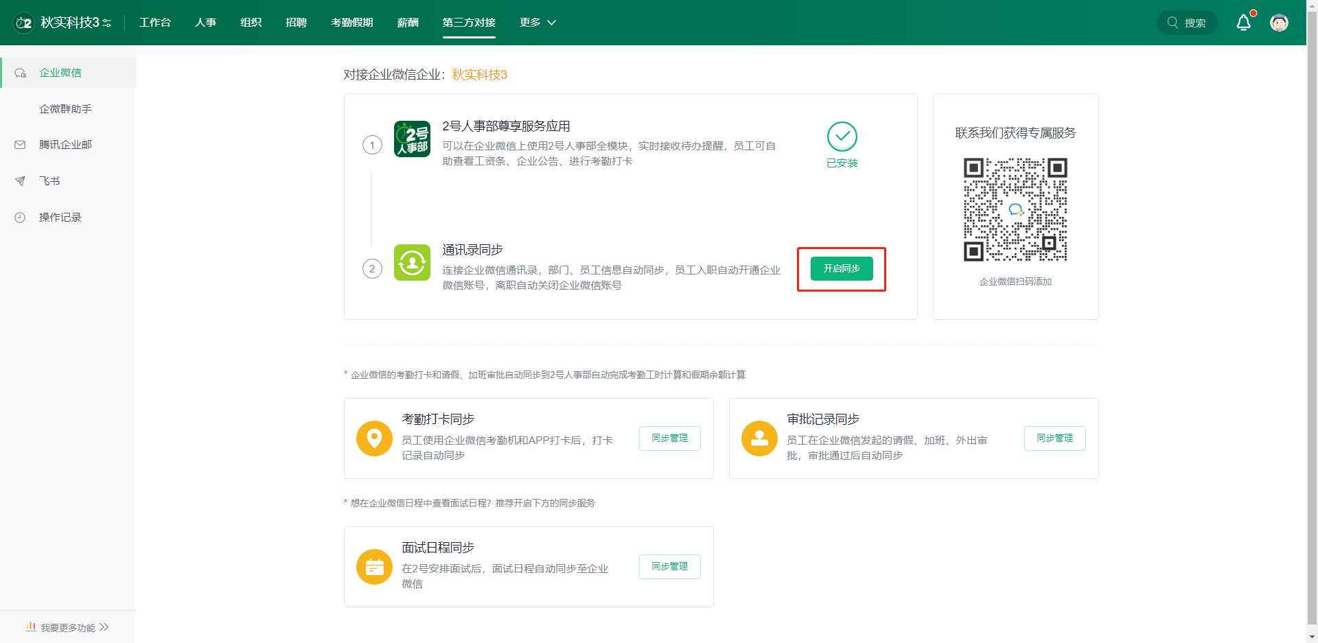Click the 面试日程同步 card title

point(438,548)
